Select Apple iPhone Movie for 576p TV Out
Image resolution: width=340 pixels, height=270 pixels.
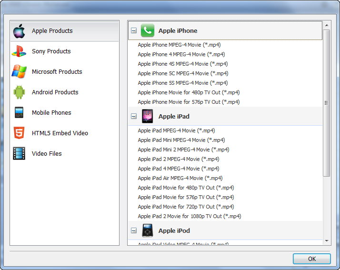coord(189,102)
